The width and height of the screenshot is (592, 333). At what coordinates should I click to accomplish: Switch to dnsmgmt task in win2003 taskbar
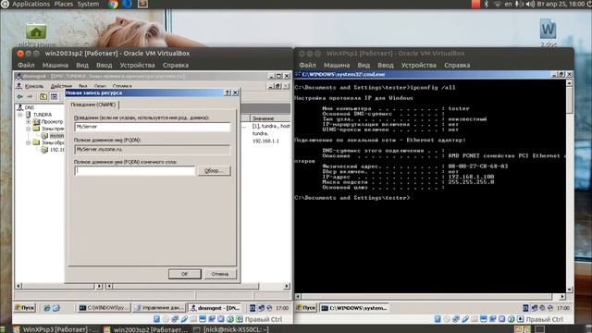click(216, 308)
